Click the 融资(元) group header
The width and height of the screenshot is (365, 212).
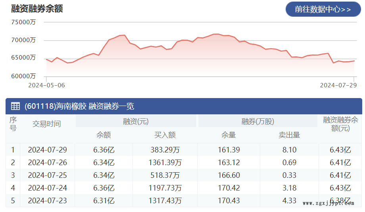136,121
